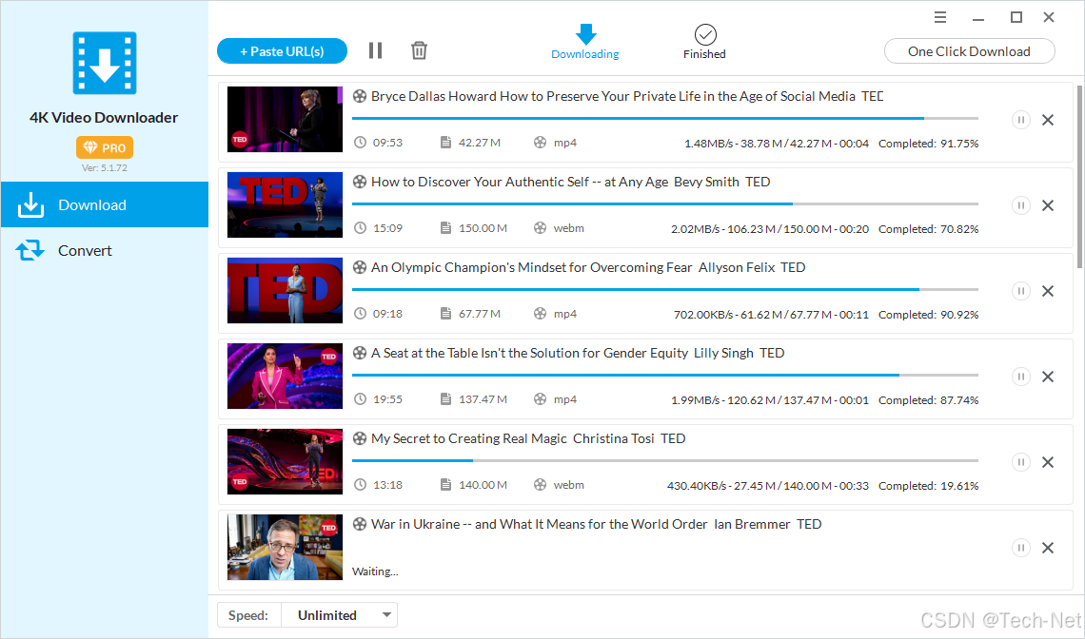Viewport: 1085px width, 639px height.
Task: Click the file icon beside 137.47 M
Action: point(445,399)
